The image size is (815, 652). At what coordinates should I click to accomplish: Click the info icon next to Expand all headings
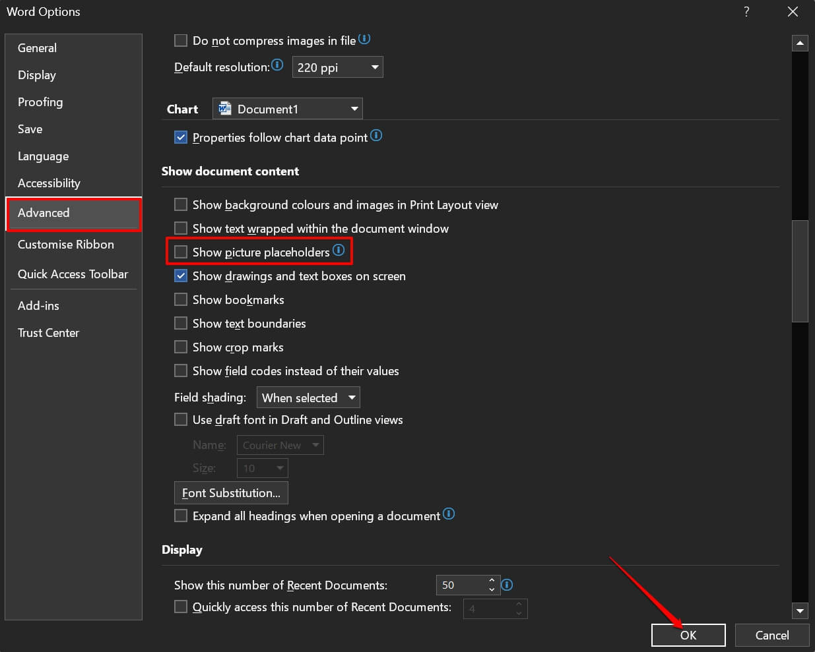[x=449, y=514]
